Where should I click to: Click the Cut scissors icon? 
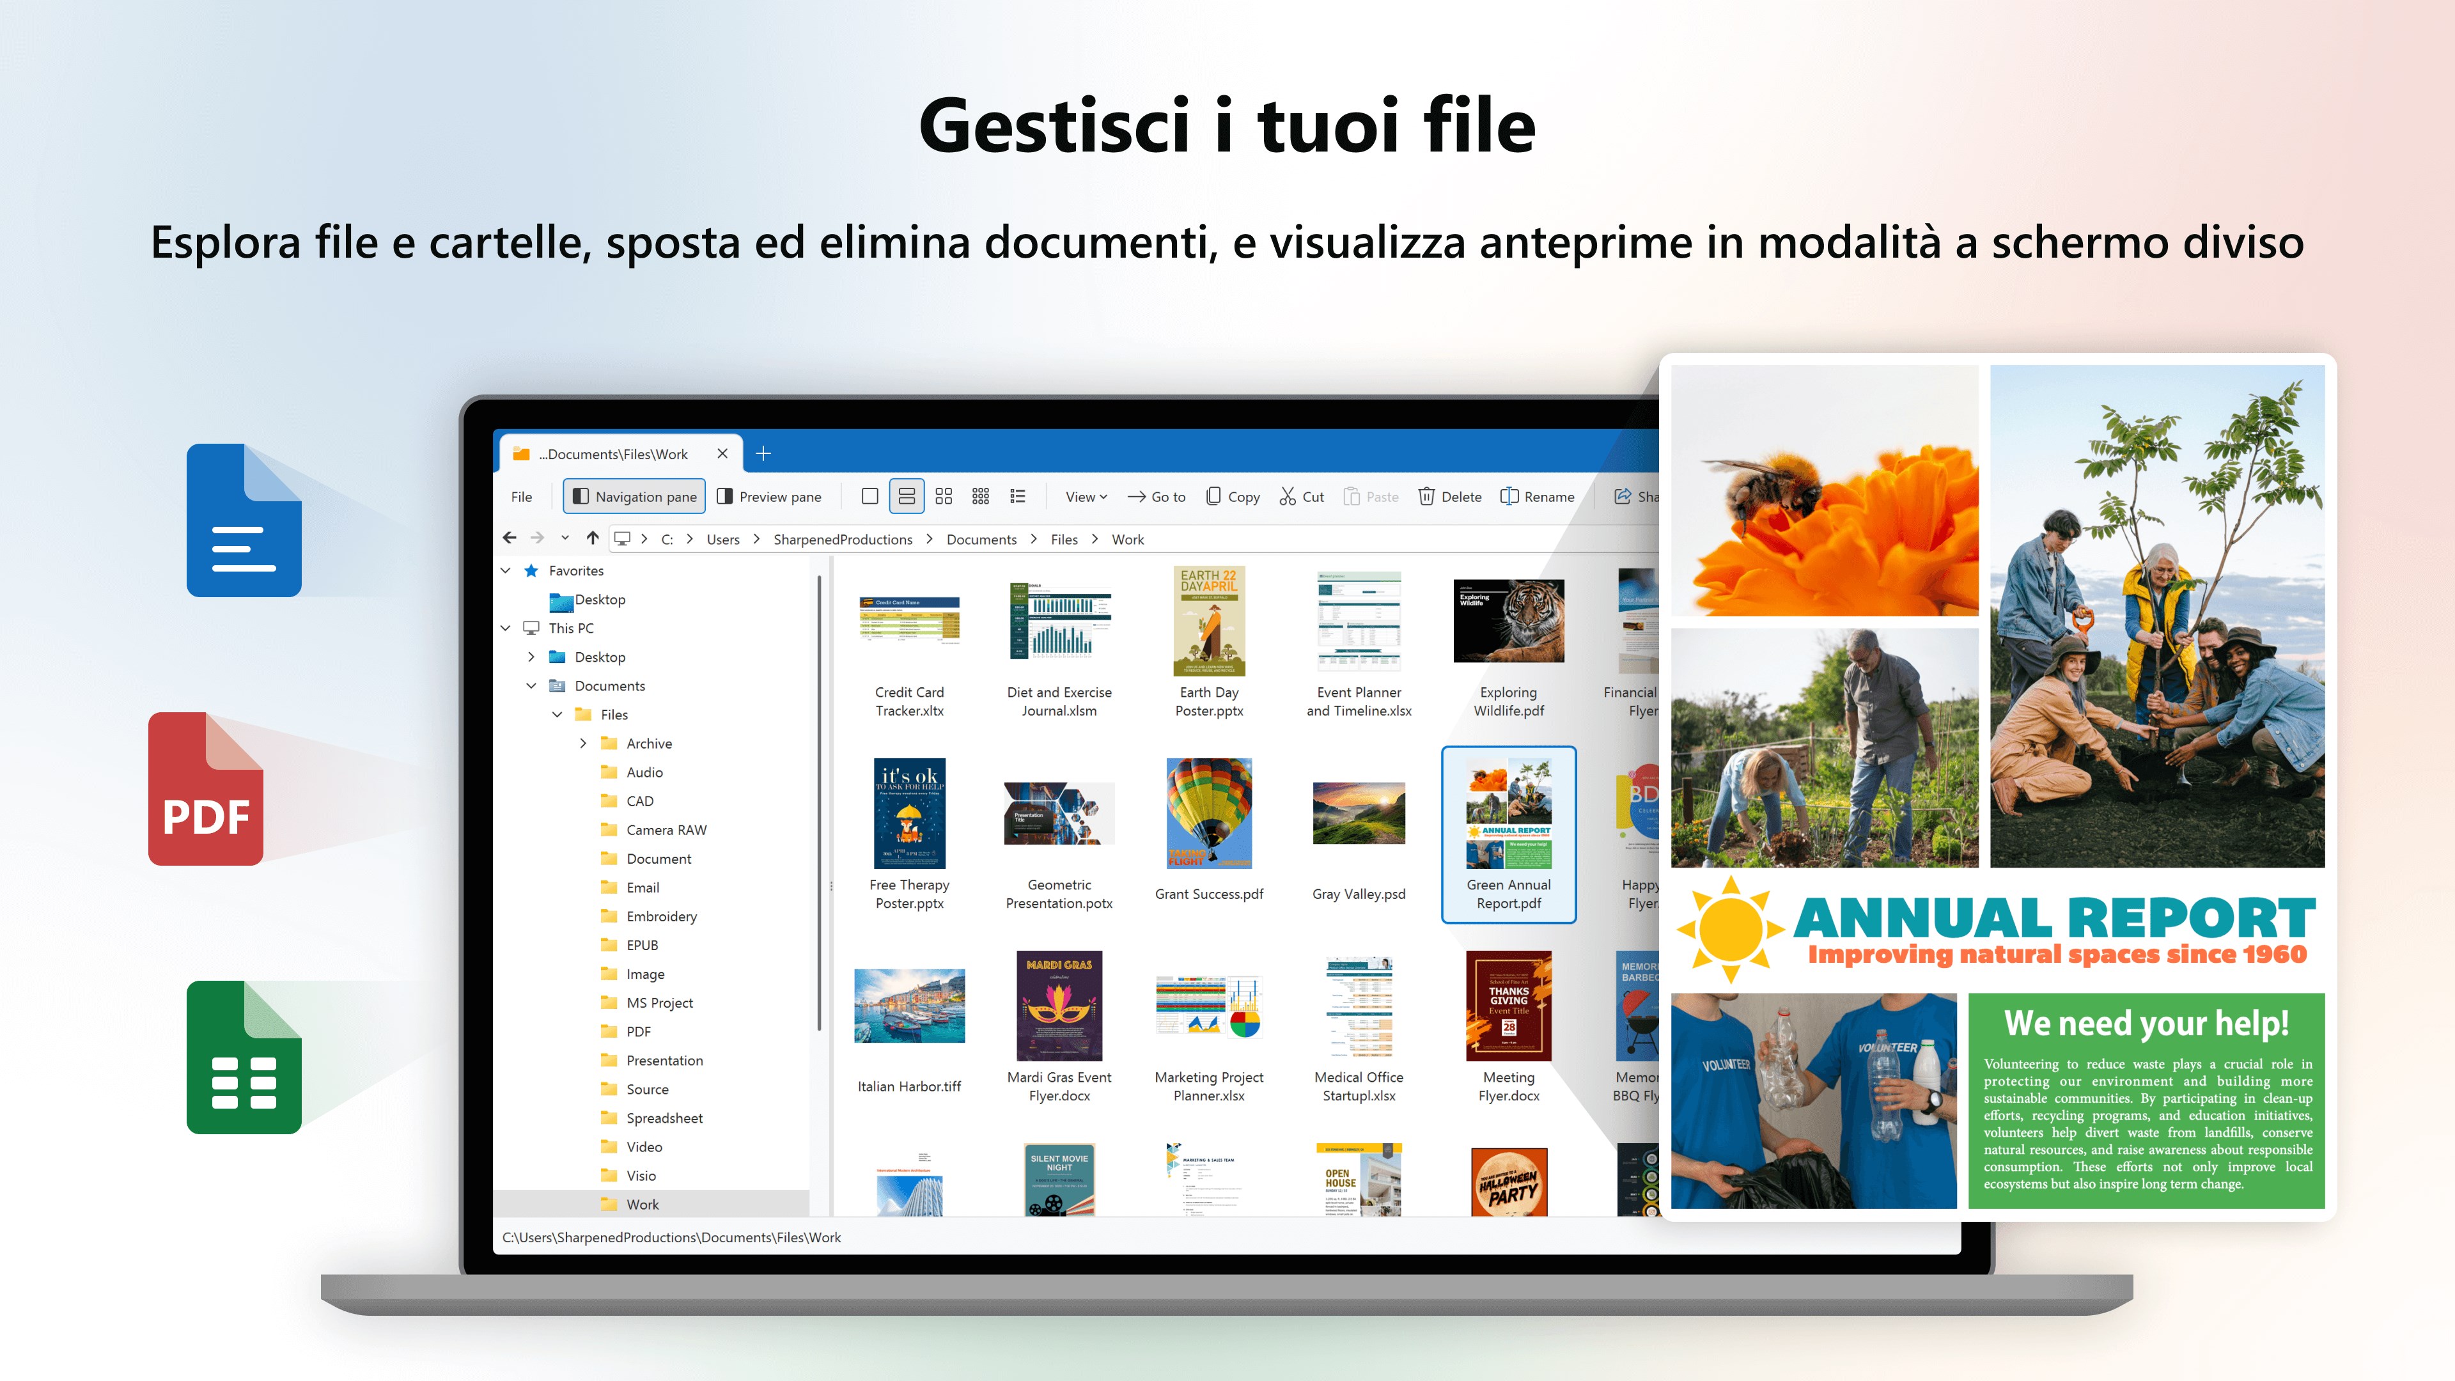(1288, 497)
